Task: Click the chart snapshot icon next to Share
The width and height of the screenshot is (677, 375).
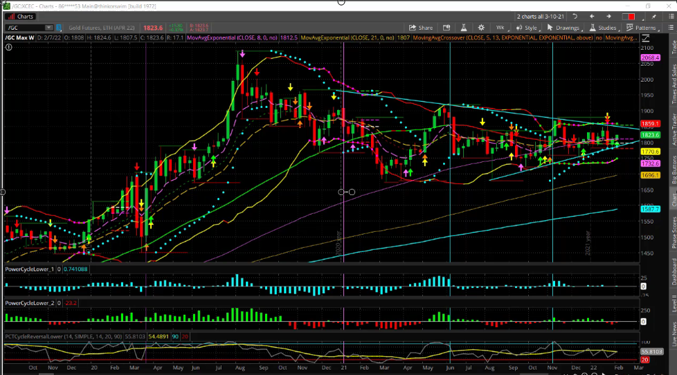Action: click(x=446, y=28)
